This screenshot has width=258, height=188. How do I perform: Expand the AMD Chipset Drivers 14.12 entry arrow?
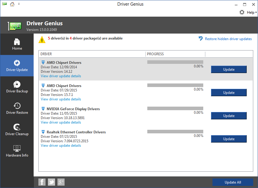[x=43, y=63]
